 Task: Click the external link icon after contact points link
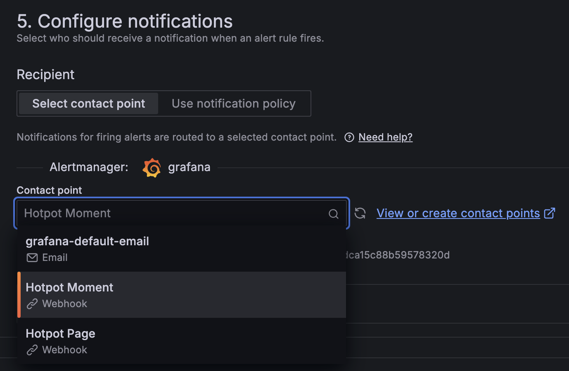pyautogui.click(x=550, y=213)
